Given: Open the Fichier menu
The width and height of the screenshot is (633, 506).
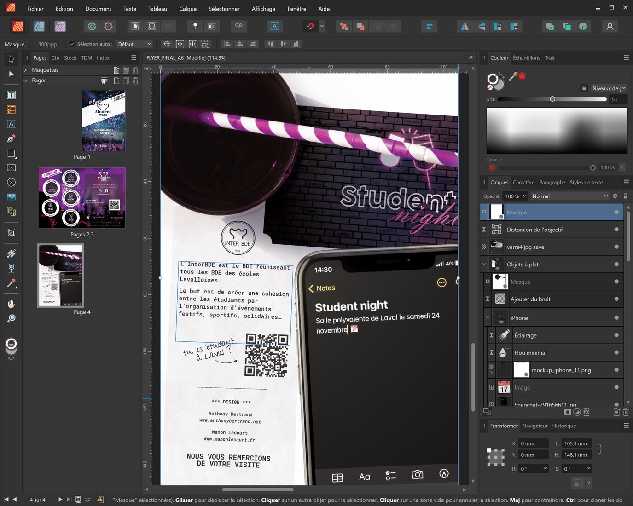Looking at the screenshot, I should click(35, 9).
